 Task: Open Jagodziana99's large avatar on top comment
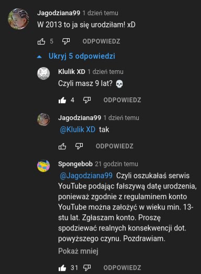click(18, 19)
